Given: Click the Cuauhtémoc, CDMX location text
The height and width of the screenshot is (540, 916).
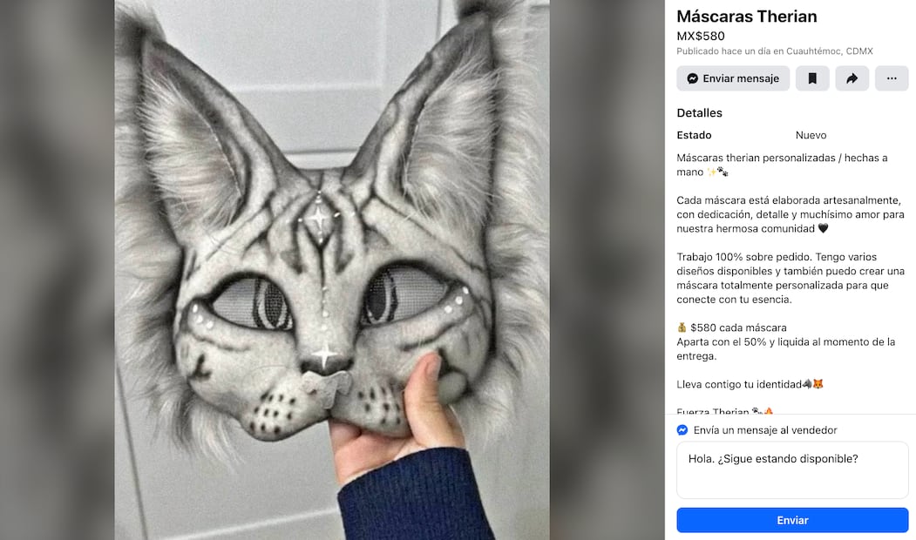Looking at the screenshot, I should click(x=831, y=51).
